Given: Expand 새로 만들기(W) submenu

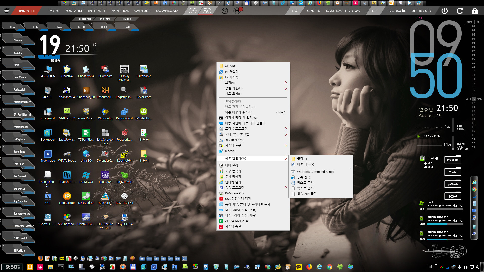Looking at the screenshot, I should 253,158.
